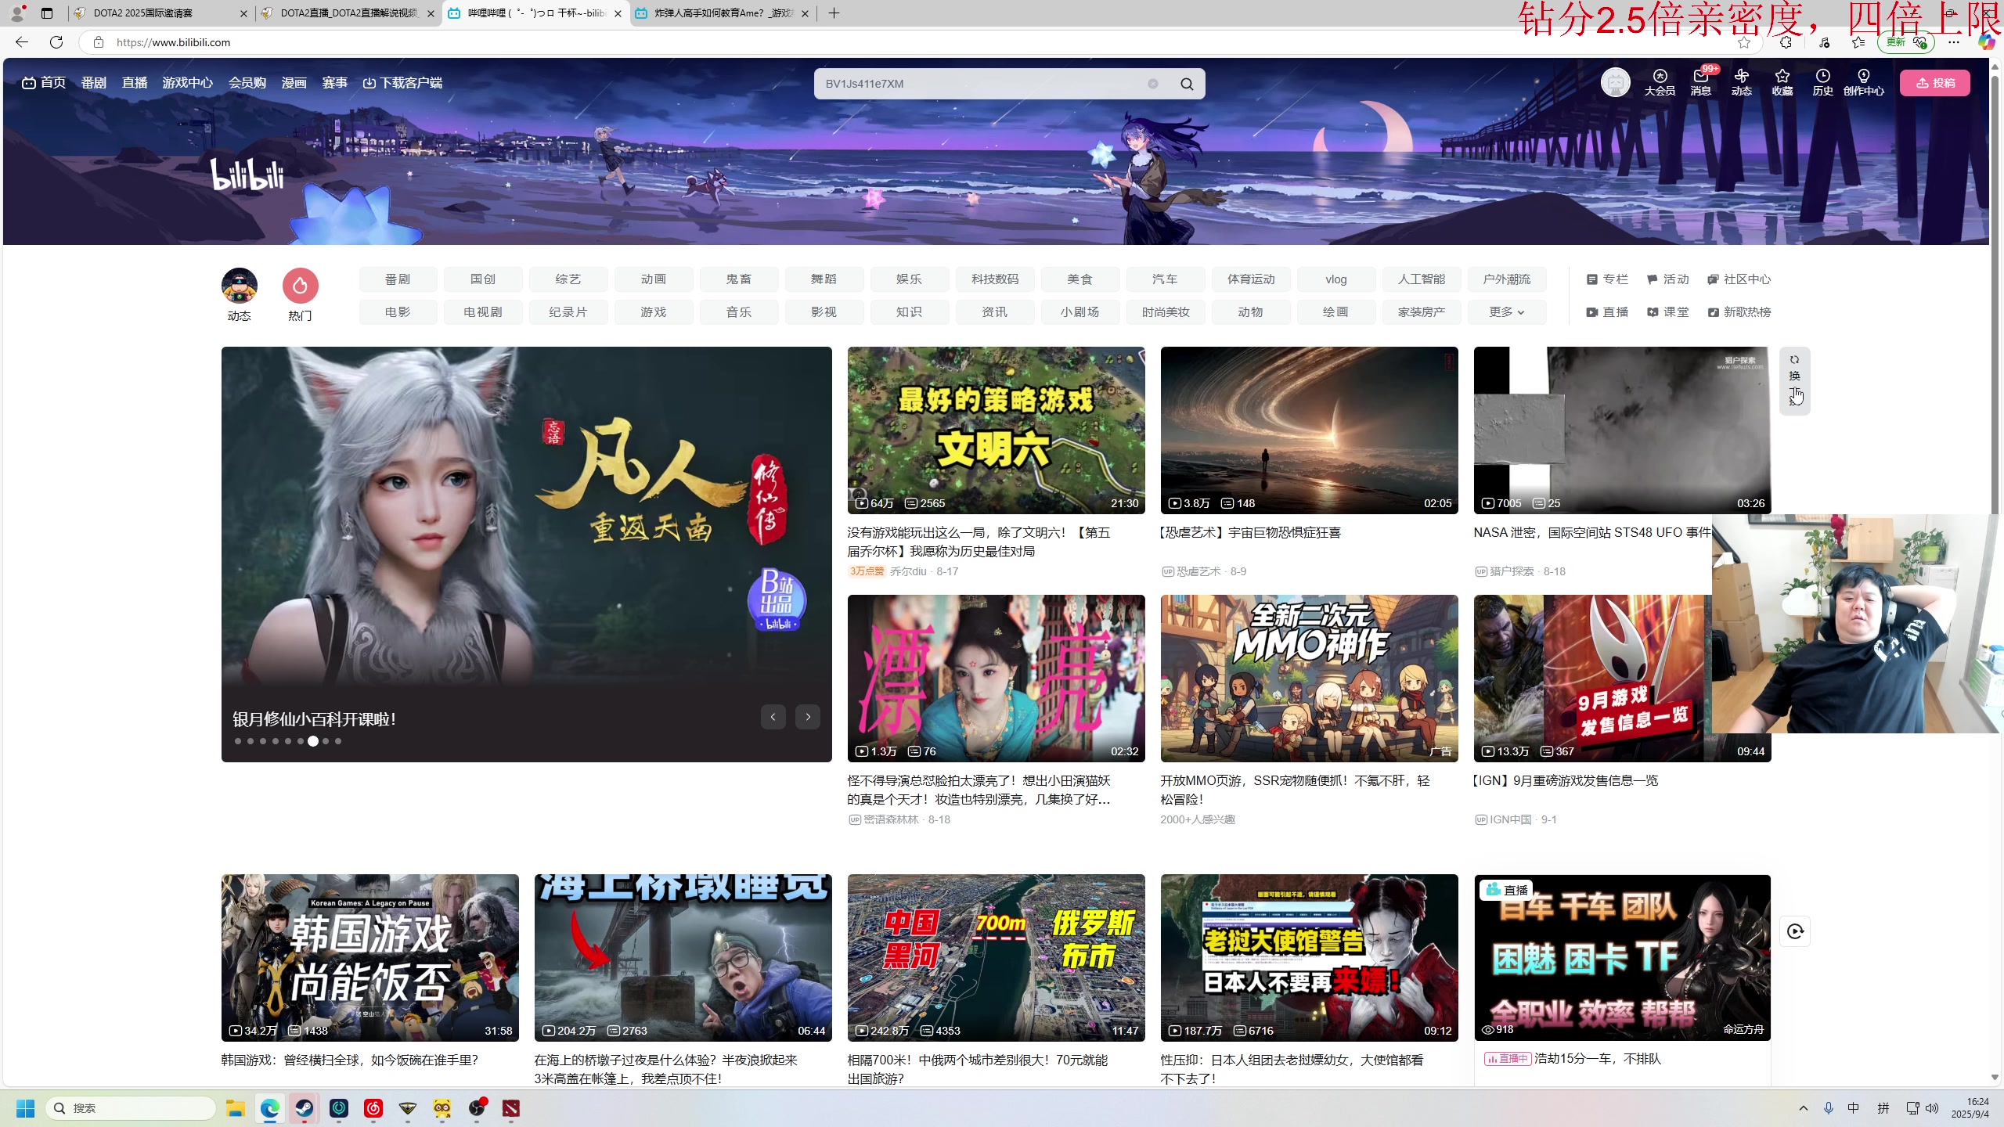The width and height of the screenshot is (2004, 1127).
Task: Open the 社区中心 community icon link
Action: pyautogui.click(x=1739, y=279)
